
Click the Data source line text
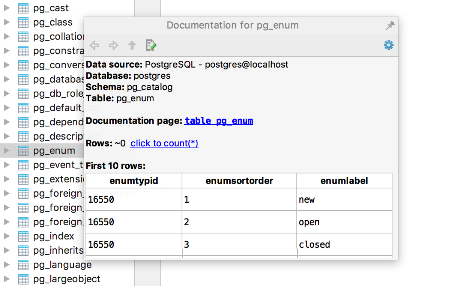click(187, 65)
